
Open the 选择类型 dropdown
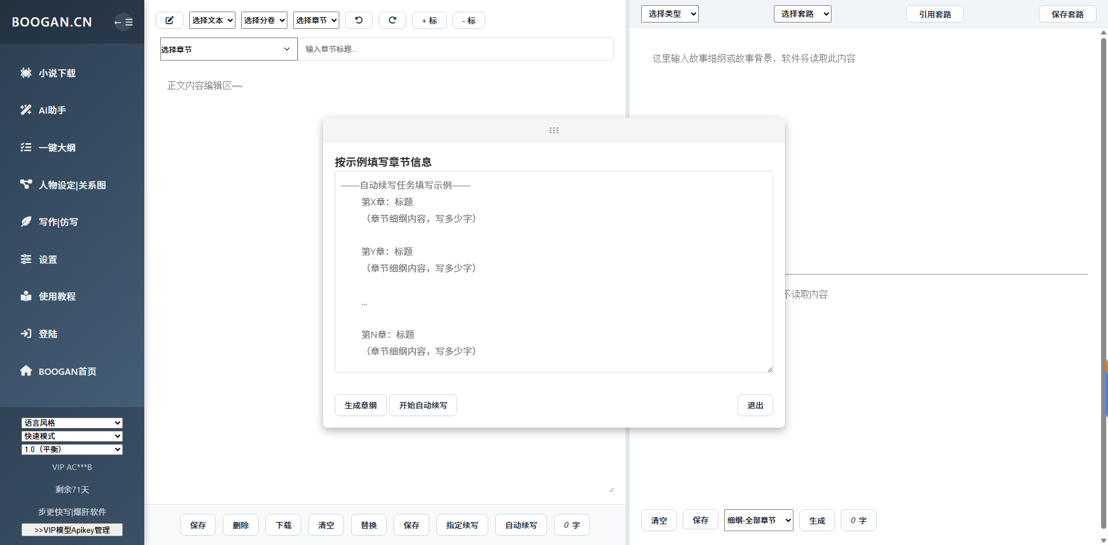pyautogui.click(x=669, y=13)
